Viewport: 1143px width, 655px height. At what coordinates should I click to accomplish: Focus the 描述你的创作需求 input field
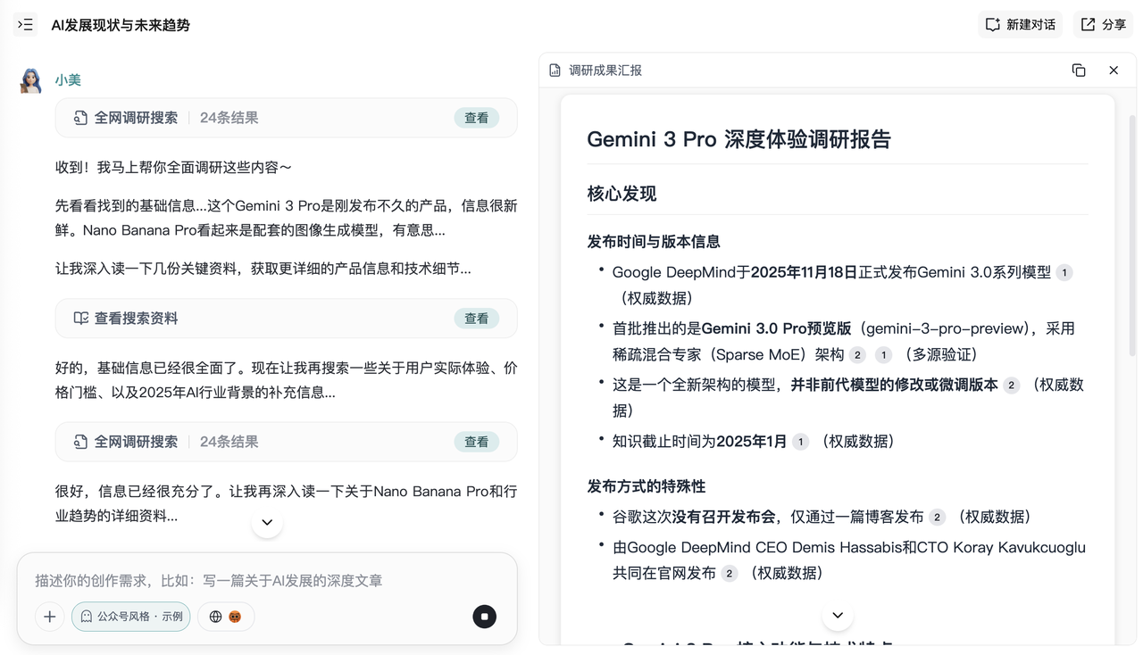[267, 581]
